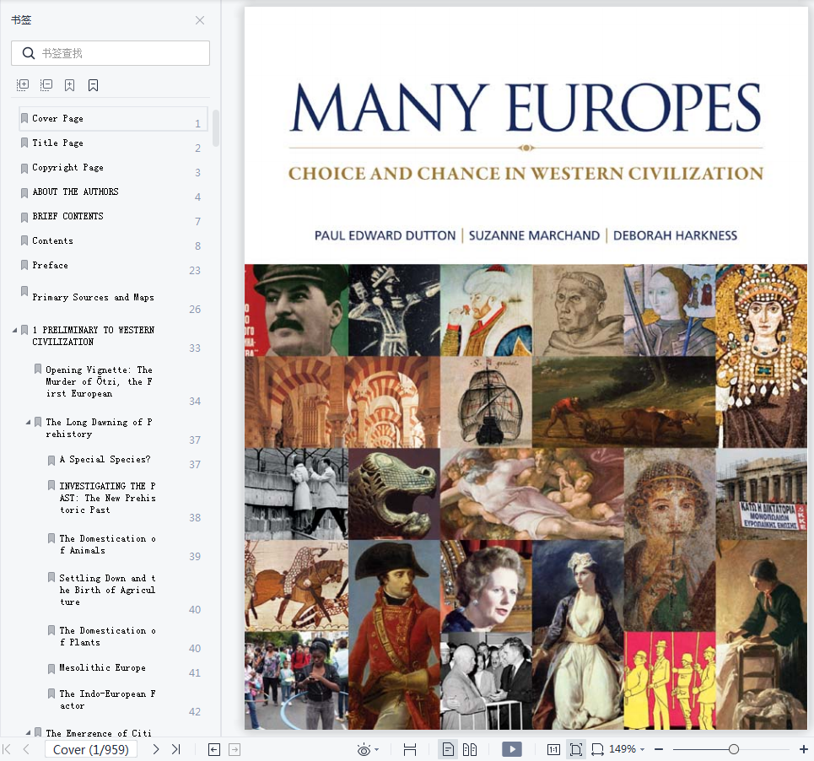Go to the first page
Viewport: 814px width, 761px height.
(x=8, y=749)
